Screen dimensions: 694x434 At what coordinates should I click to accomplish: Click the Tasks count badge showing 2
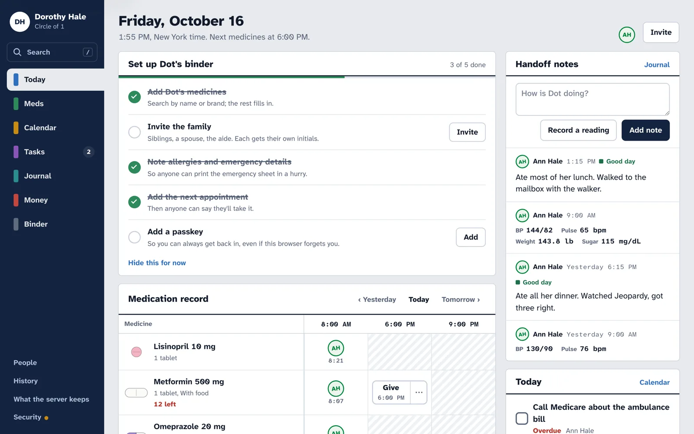pos(88,152)
